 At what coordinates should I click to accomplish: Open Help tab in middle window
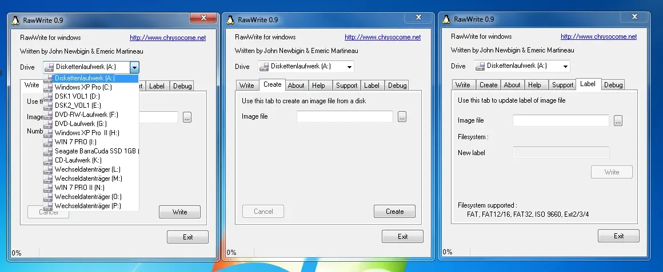[318, 86]
